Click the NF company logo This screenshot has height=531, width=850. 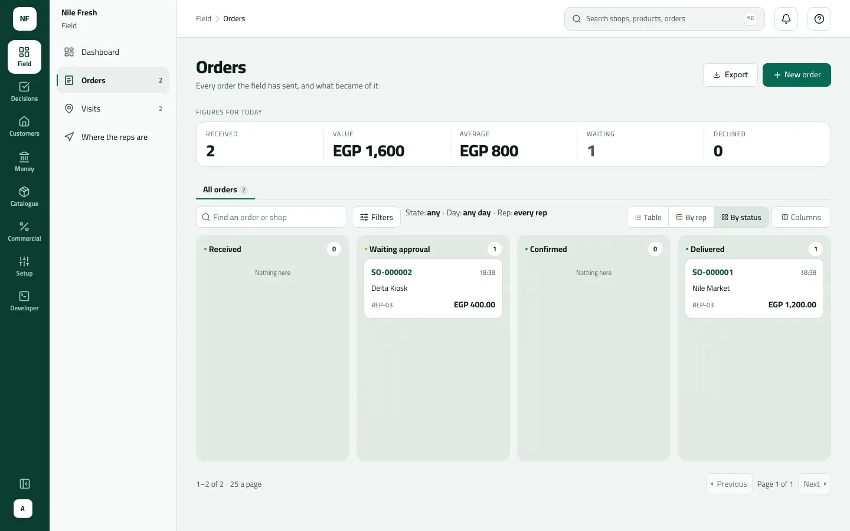point(25,19)
